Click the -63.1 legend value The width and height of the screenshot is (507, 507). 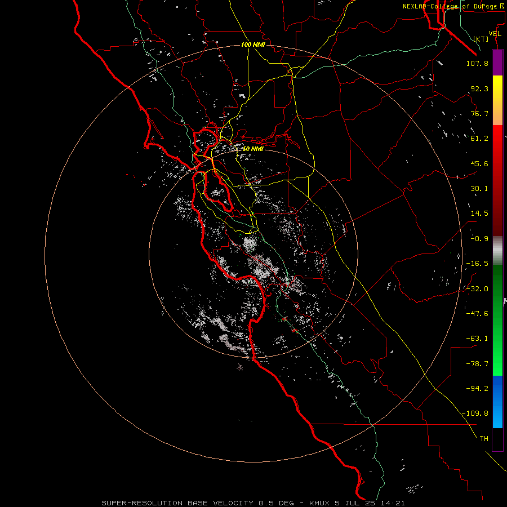coord(477,339)
